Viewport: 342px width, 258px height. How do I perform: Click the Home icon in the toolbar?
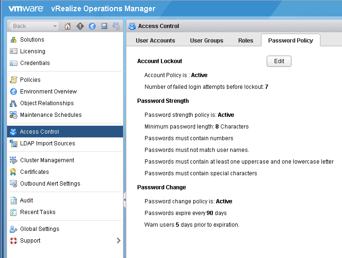point(68,26)
